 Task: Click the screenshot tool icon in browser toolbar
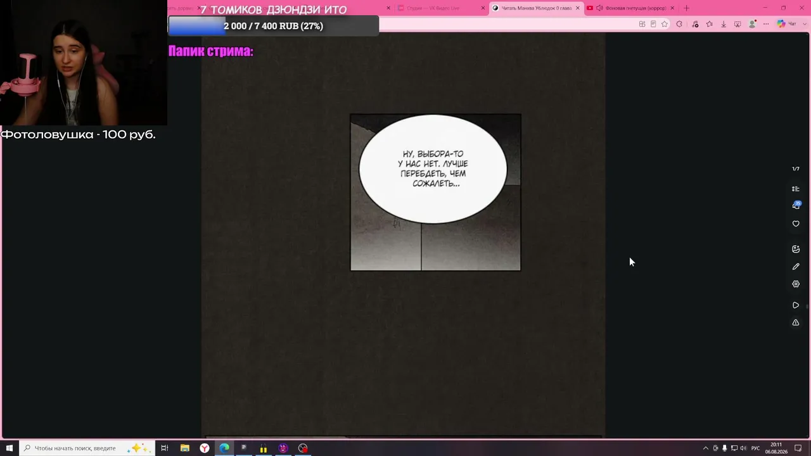tap(738, 24)
